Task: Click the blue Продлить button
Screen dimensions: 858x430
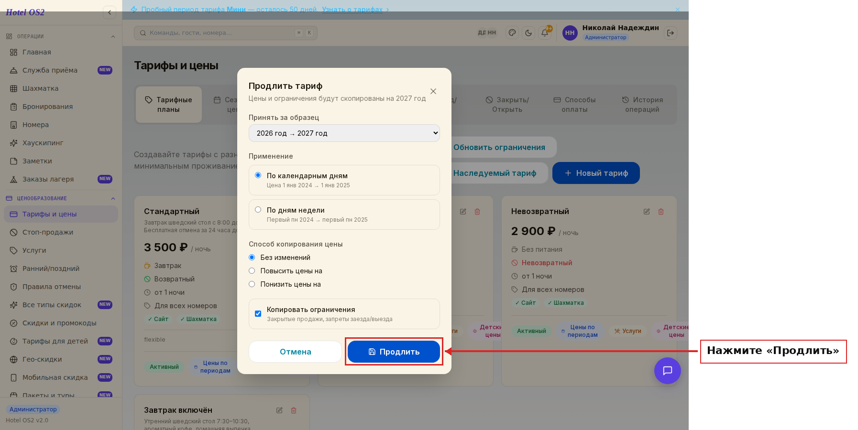Action: [x=394, y=352]
